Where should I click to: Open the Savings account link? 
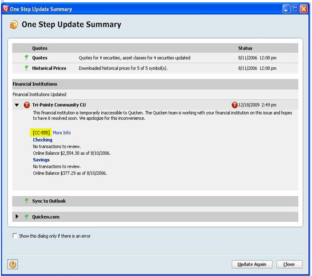click(41, 160)
